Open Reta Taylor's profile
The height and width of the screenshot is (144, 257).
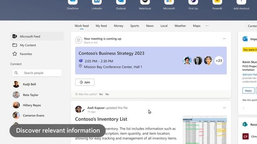click(31, 95)
